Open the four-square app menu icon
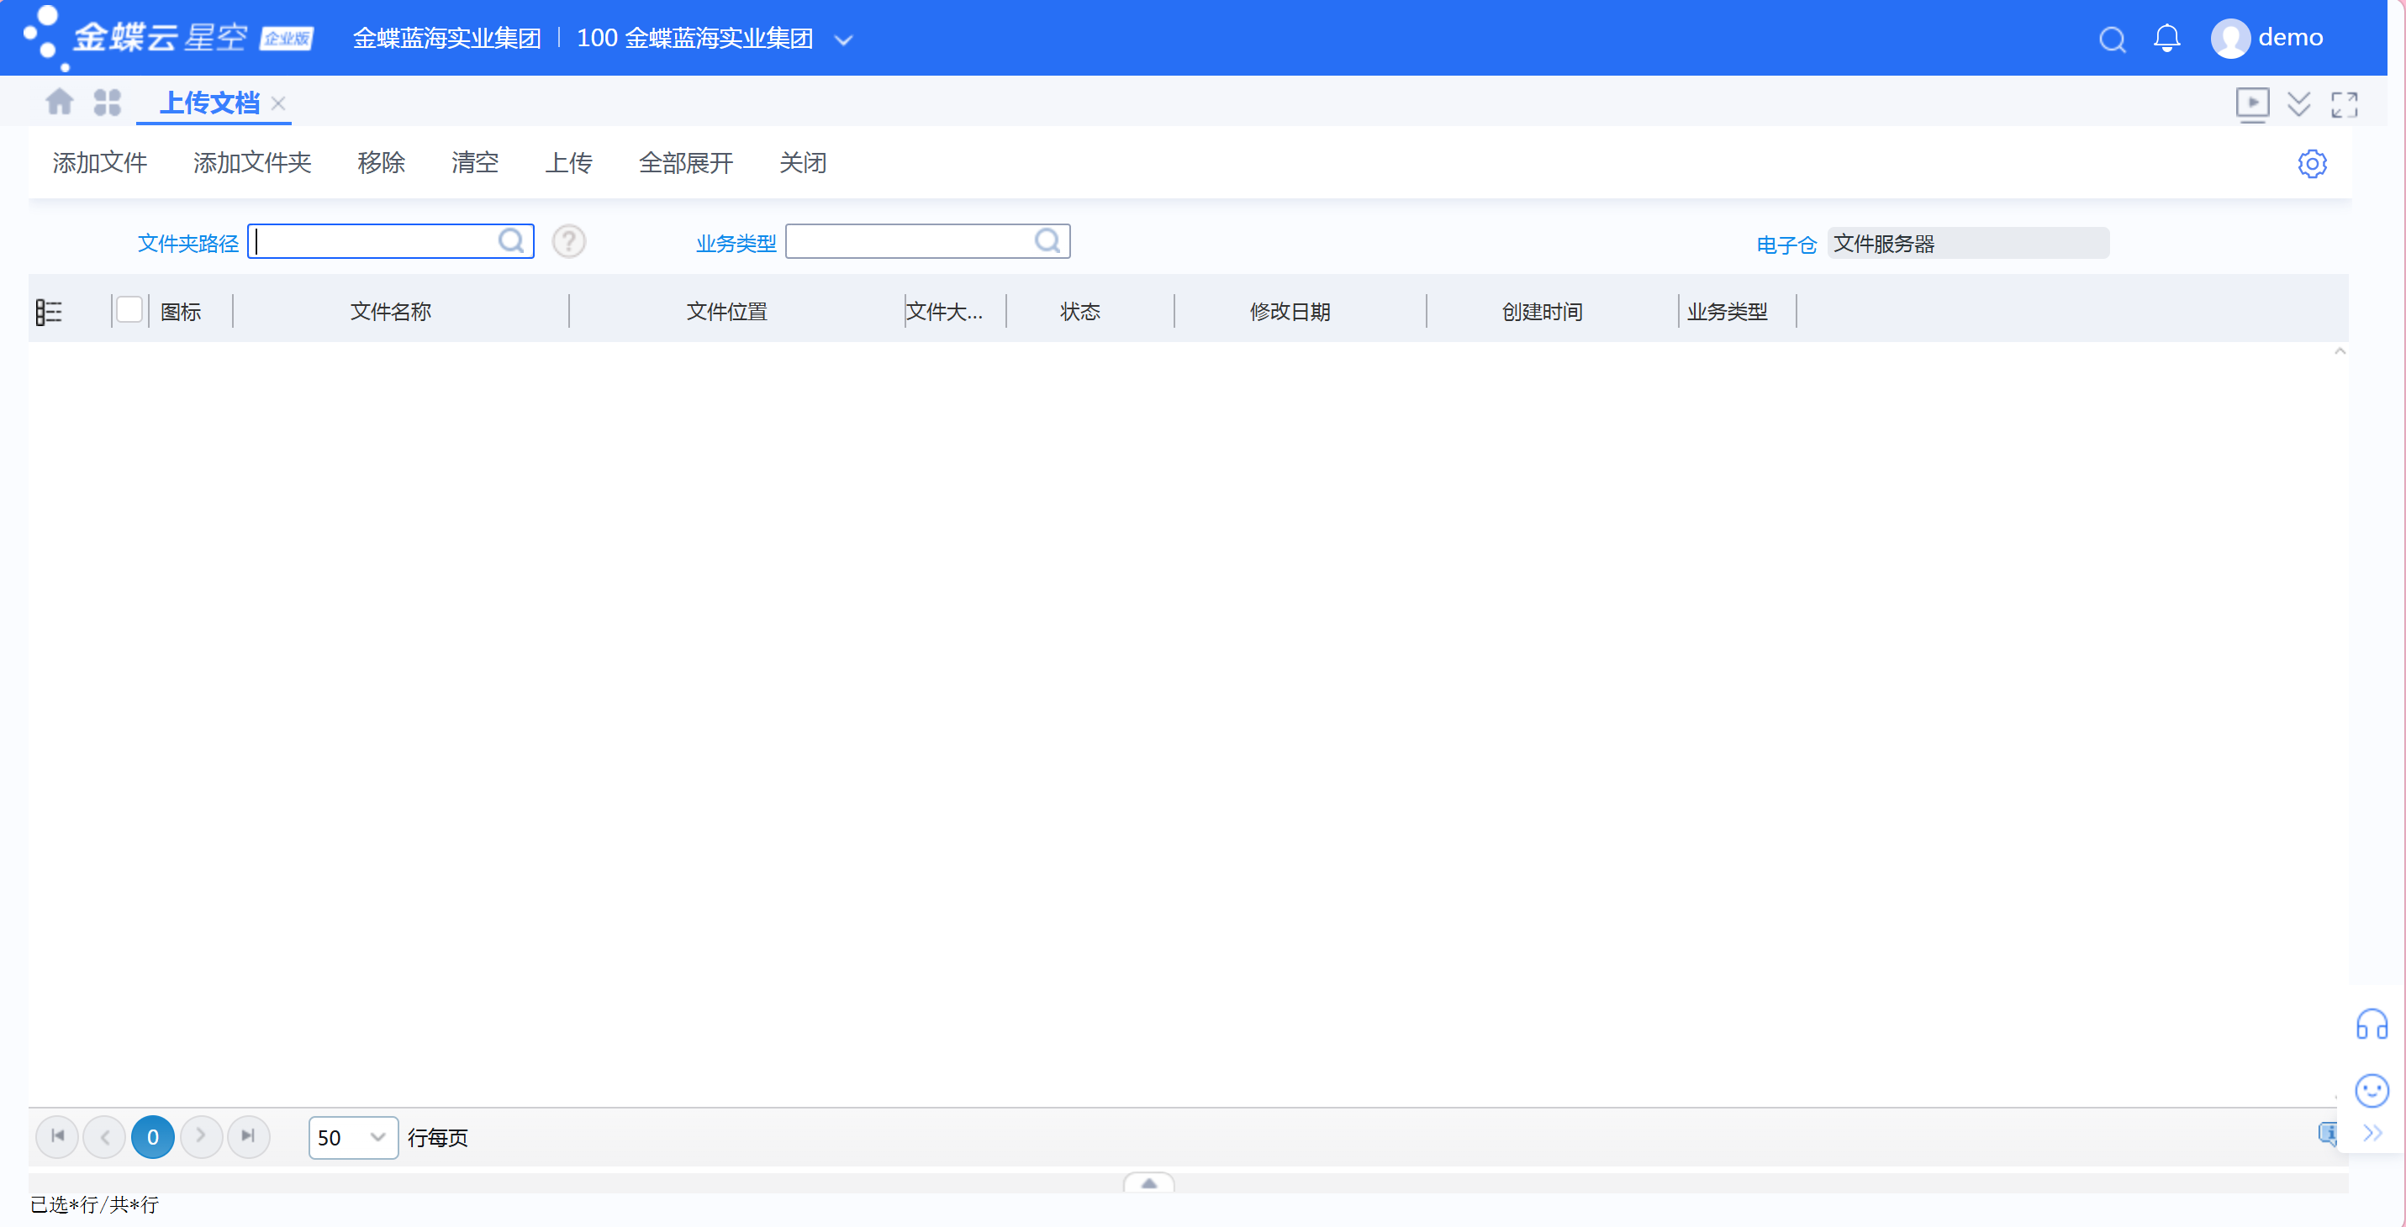The width and height of the screenshot is (2406, 1227). coord(108,102)
